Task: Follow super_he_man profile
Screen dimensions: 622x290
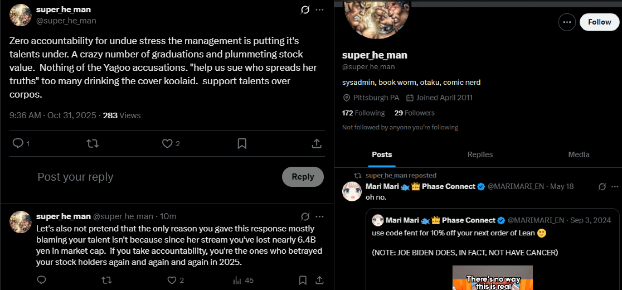Action: point(599,22)
